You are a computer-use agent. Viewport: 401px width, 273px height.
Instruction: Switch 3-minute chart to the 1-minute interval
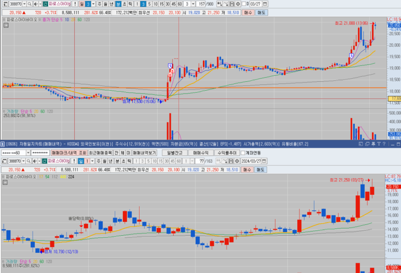[137, 4]
